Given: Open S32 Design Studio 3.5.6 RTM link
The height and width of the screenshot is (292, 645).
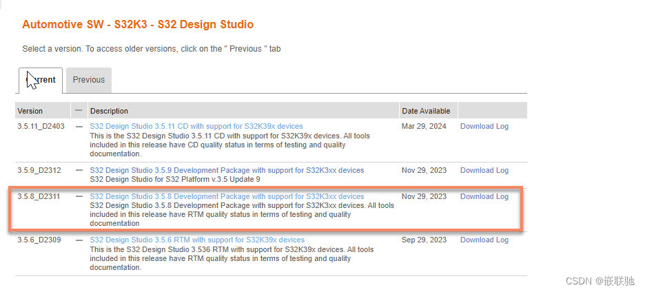Looking at the screenshot, I should (x=198, y=240).
